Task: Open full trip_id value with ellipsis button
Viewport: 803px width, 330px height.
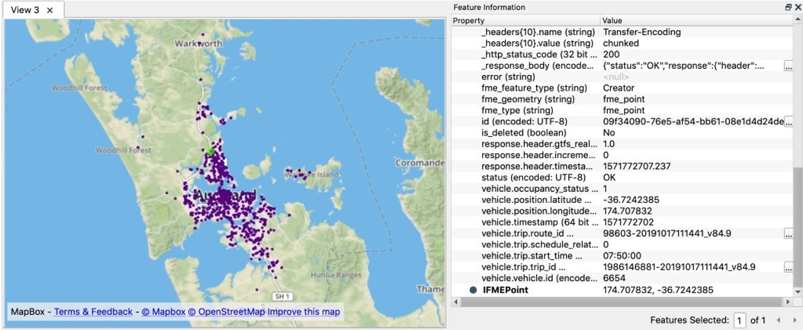Action: pos(788,267)
